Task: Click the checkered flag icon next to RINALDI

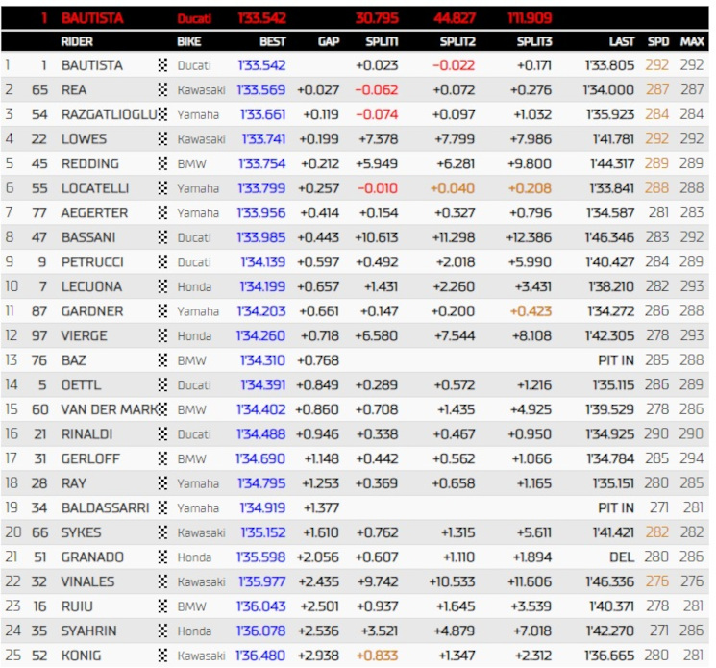Action: tap(162, 434)
